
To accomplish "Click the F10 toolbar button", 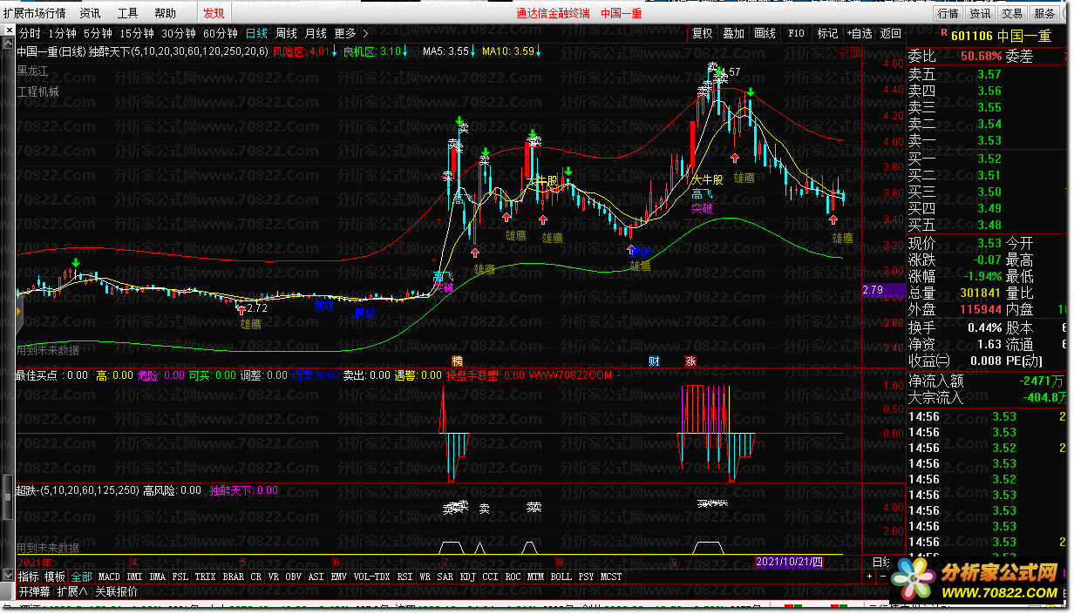I will 796,34.
